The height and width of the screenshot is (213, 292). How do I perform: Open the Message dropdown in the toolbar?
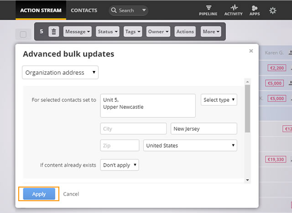[78, 31]
